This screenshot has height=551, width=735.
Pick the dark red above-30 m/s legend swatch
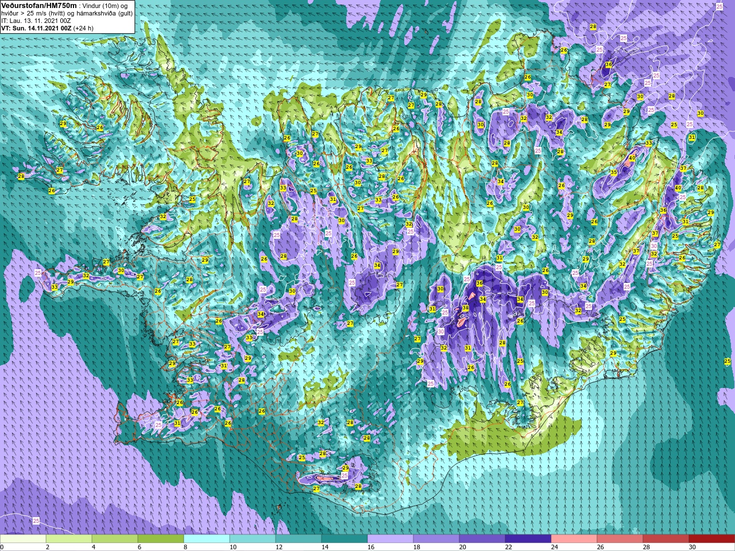712,539
